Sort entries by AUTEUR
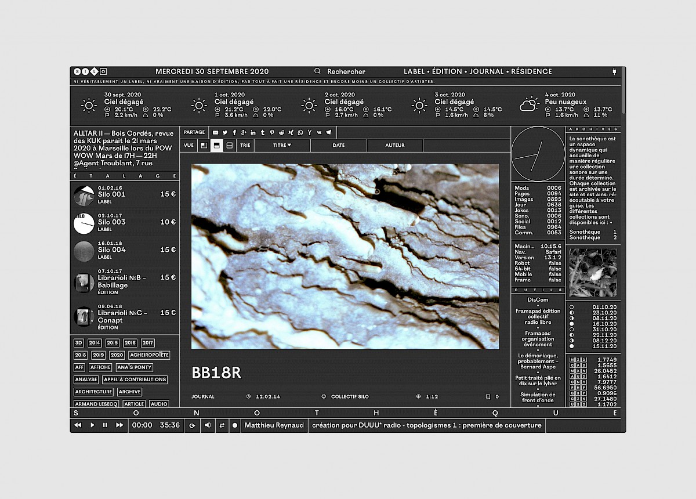696x499 pixels. click(x=394, y=146)
